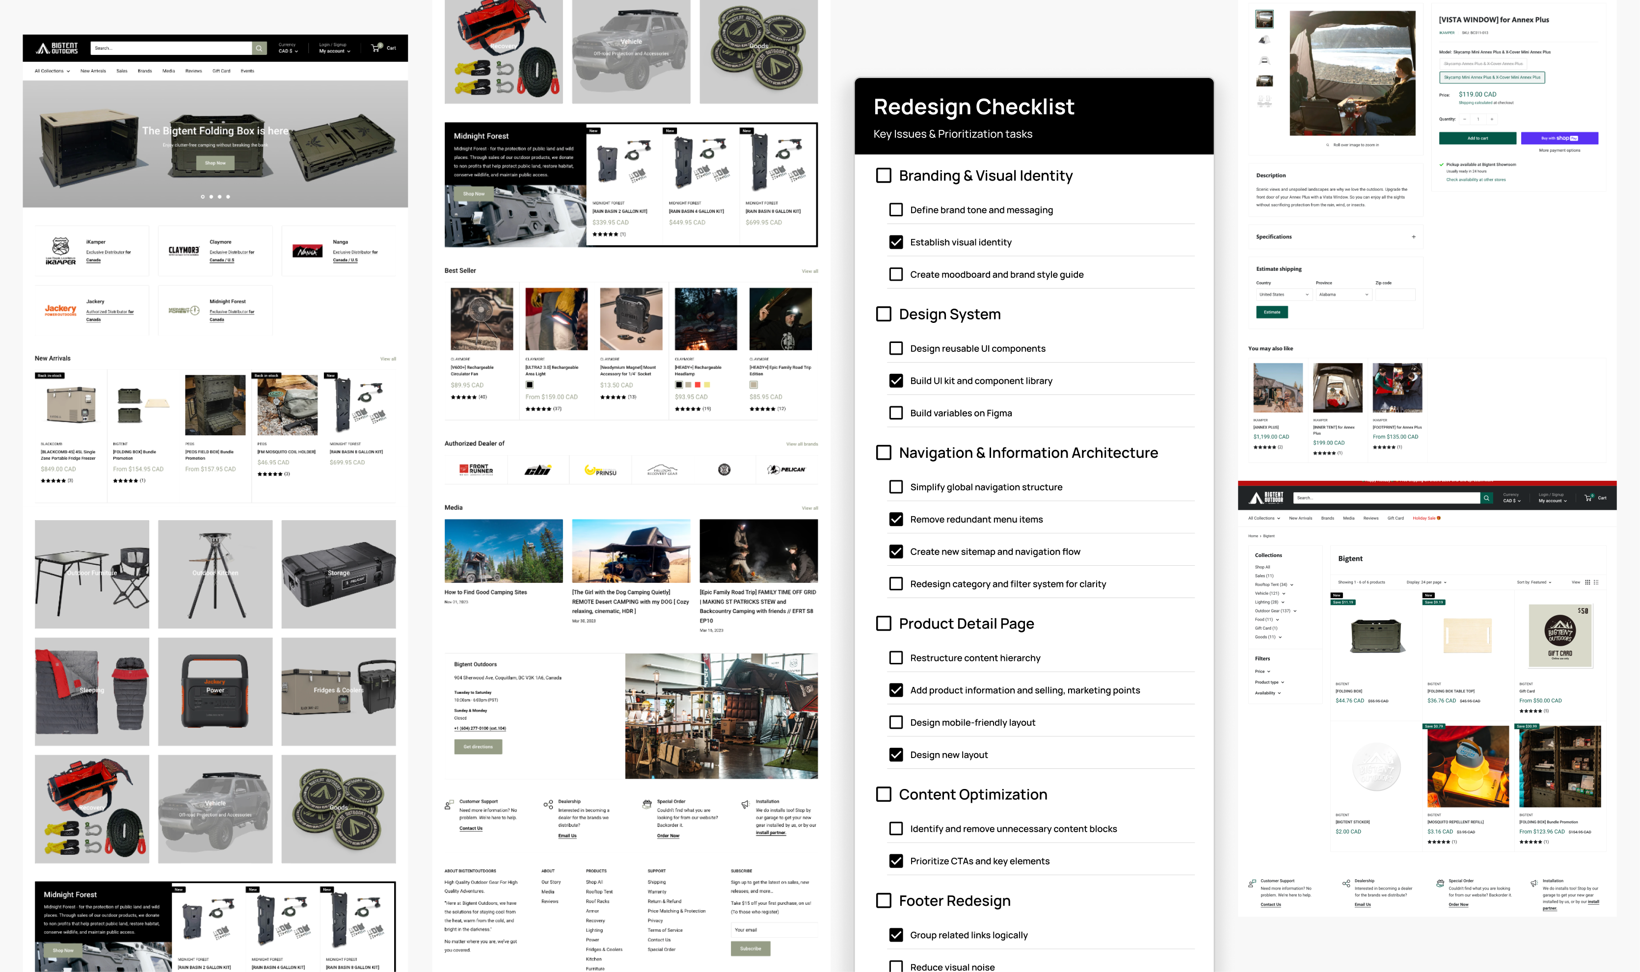Screen dimensions: 1640x972
Task: Click the homepage header search field
Action: tap(171, 48)
